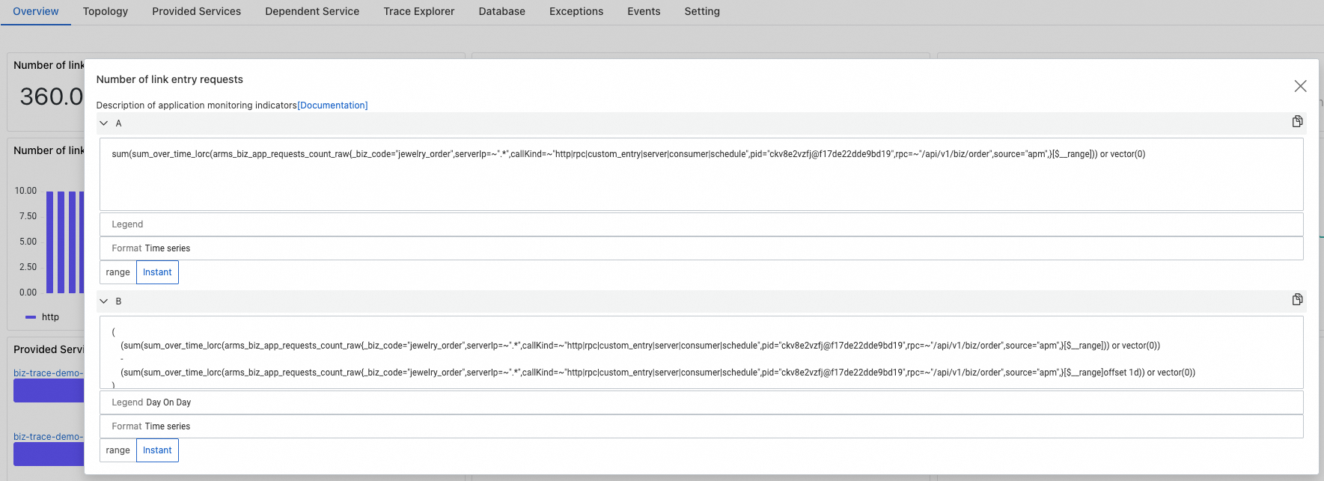Collapse query section A
The height and width of the screenshot is (481, 1324).
104,123
